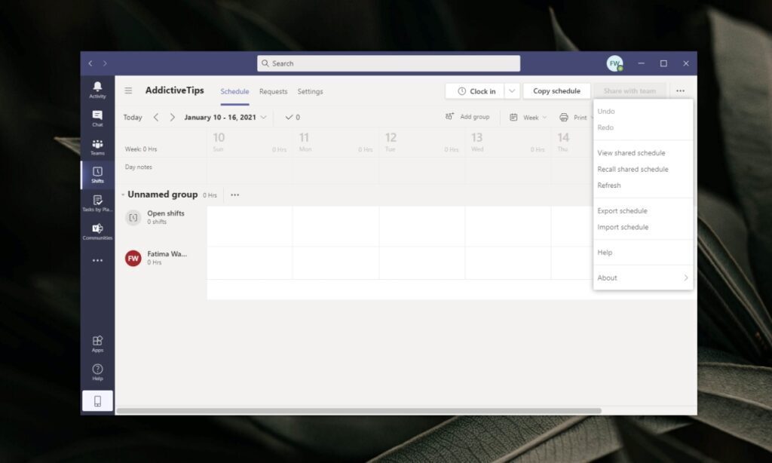Expand the Clock in dropdown arrow
The height and width of the screenshot is (463, 772).
click(x=510, y=90)
